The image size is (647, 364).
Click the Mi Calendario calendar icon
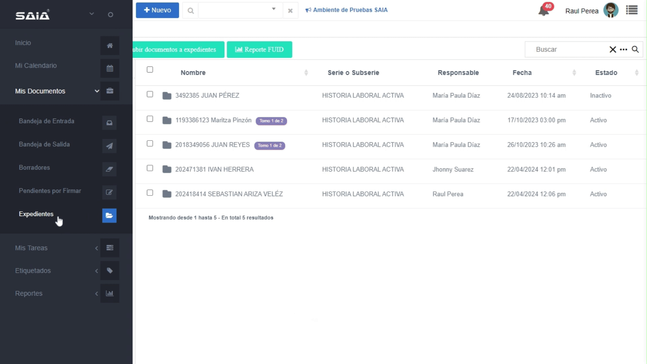[x=110, y=68]
